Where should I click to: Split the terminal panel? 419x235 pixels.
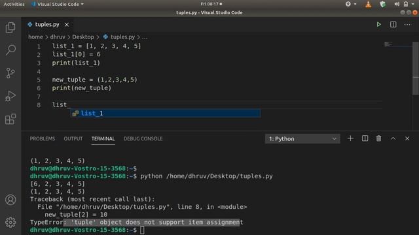[x=365, y=138]
